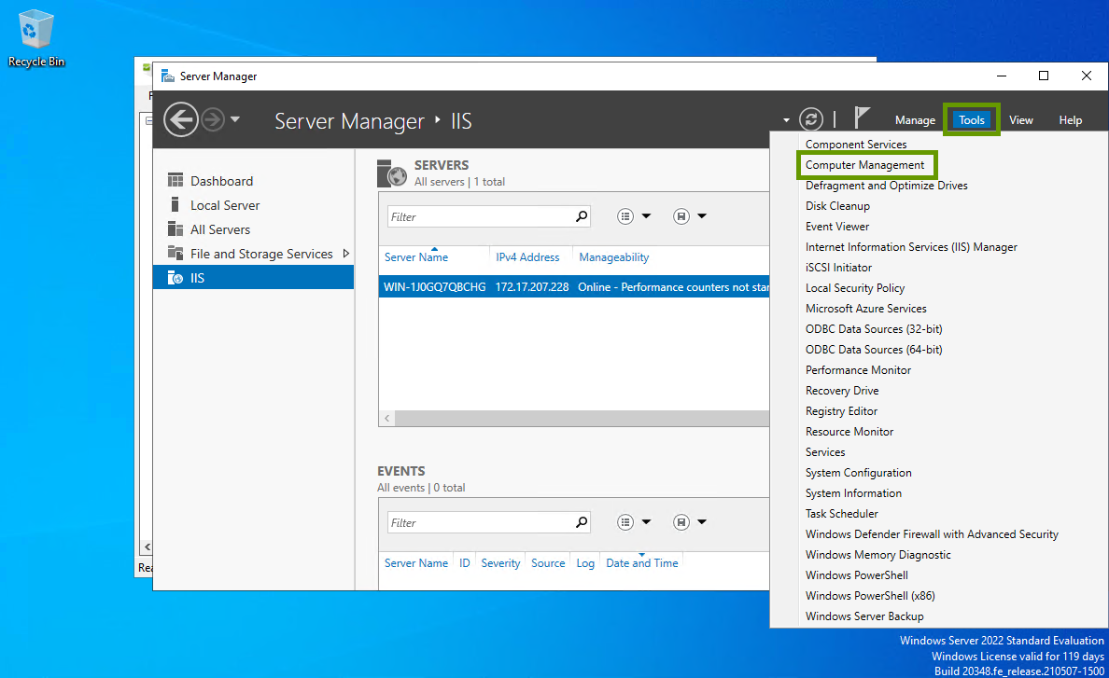Screen dimensions: 1109x678
Task: Click the refresh icon in header
Action: [x=812, y=119]
